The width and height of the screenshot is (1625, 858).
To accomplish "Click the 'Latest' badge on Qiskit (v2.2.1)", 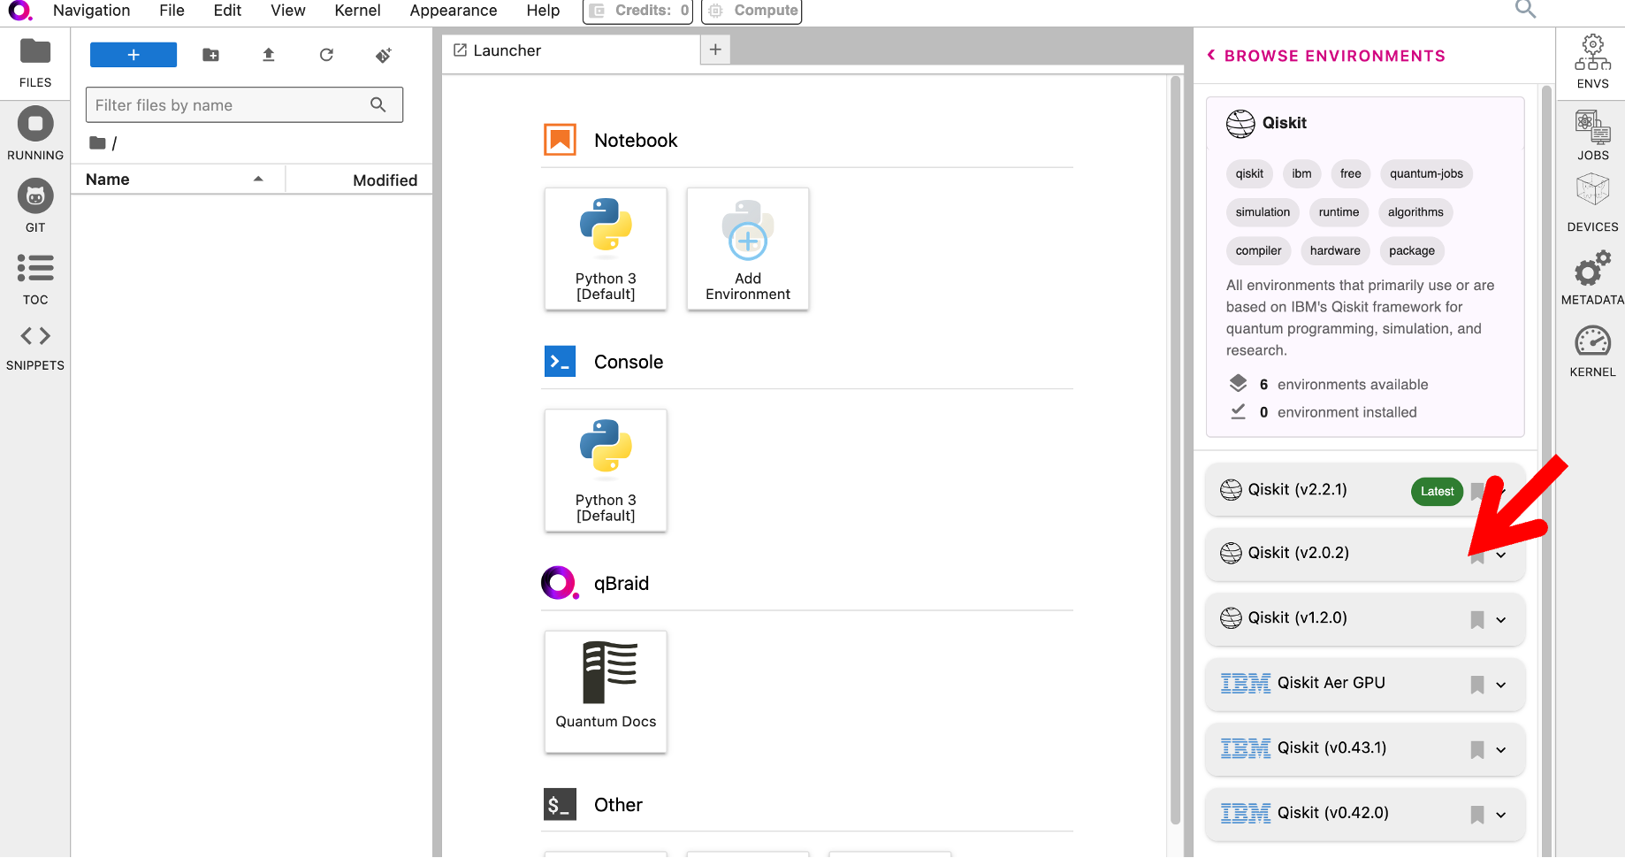I will click(x=1437, y=492).
